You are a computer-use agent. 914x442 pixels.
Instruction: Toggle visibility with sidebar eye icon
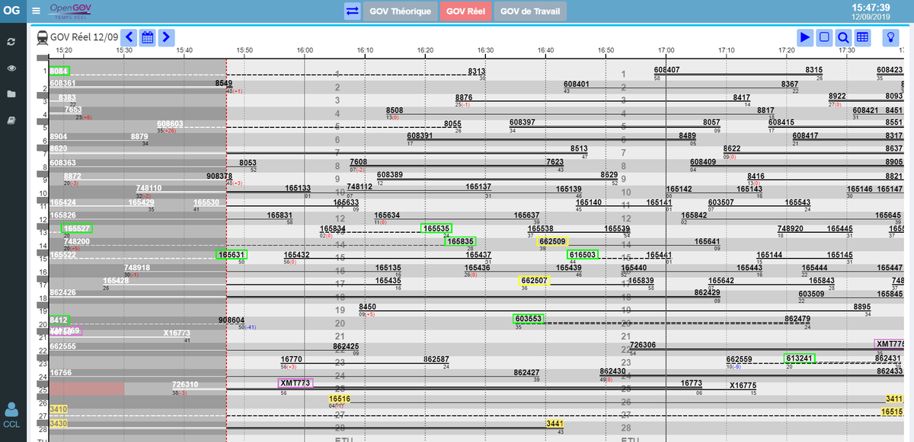(x=11, y=68)
